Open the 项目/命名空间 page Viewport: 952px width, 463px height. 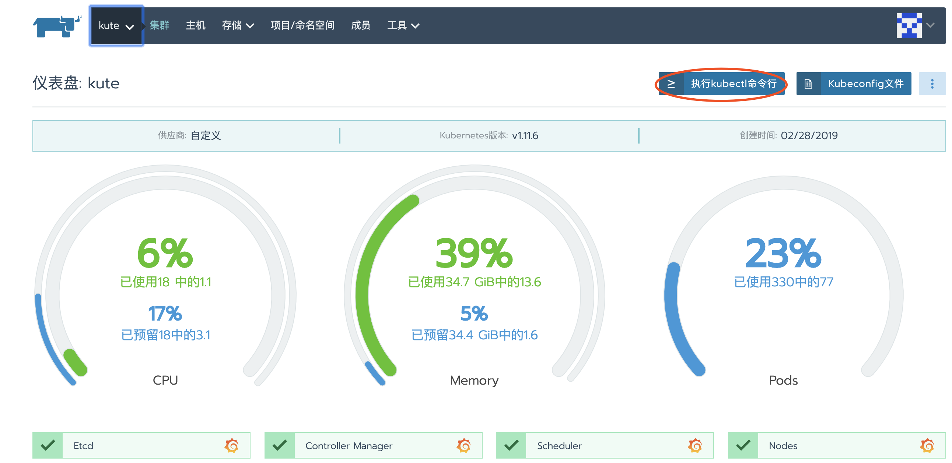coord(303,25)
